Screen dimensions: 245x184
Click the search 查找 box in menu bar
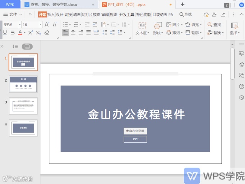(x=185, y=15)
